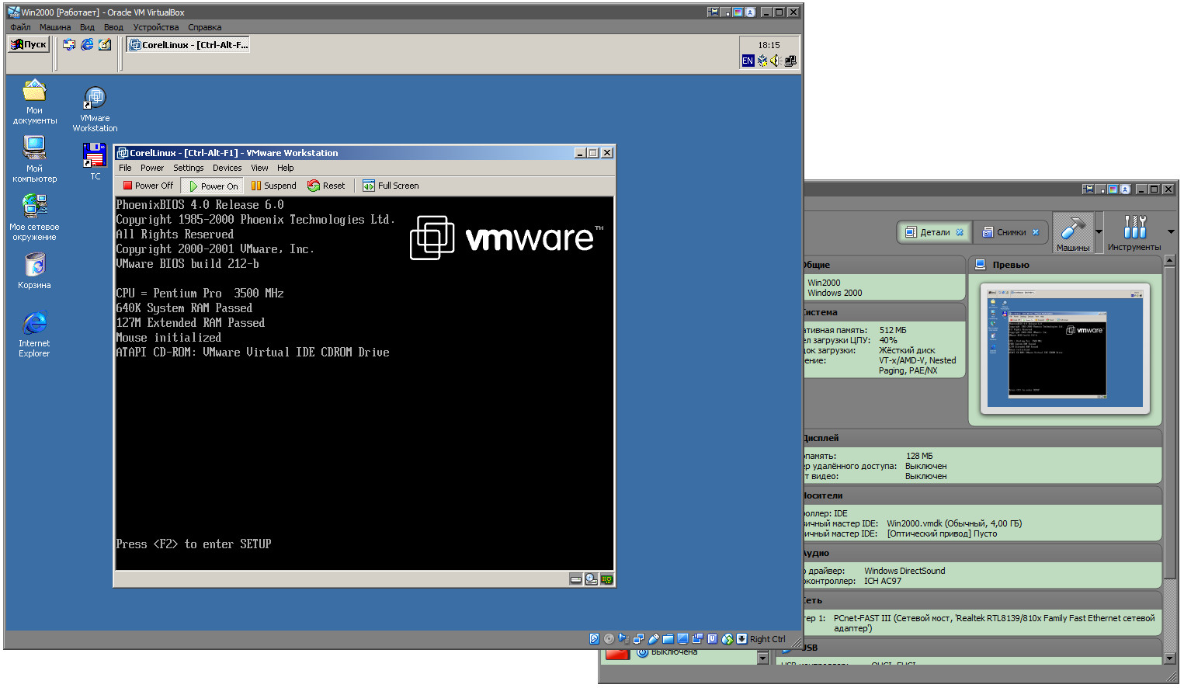
Task: Launch Internet Explorer from quick launch
Action: point(87,44)
